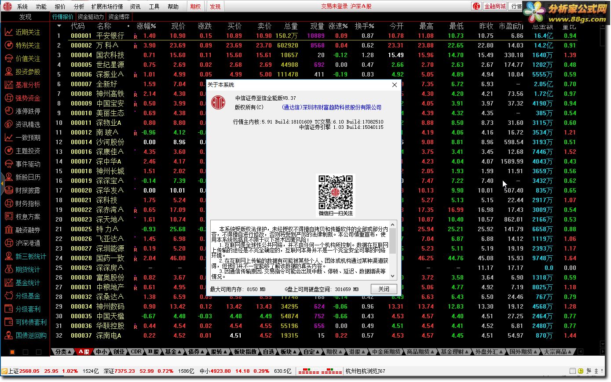Click the 交易未登录 status text
This screenshot has height=382, width=611.
click(x=334, y=7)
